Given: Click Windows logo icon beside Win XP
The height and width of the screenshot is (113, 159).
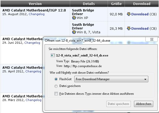Looking at the screenshot, I should pos(74,18).
